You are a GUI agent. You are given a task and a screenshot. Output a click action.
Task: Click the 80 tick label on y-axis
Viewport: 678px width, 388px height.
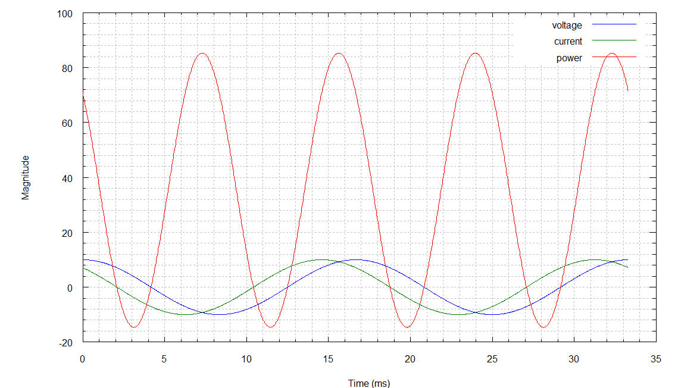point(67,68)
